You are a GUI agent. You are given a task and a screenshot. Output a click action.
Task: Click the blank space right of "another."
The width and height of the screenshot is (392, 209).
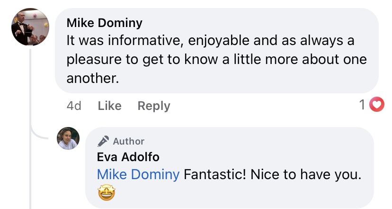237,78
